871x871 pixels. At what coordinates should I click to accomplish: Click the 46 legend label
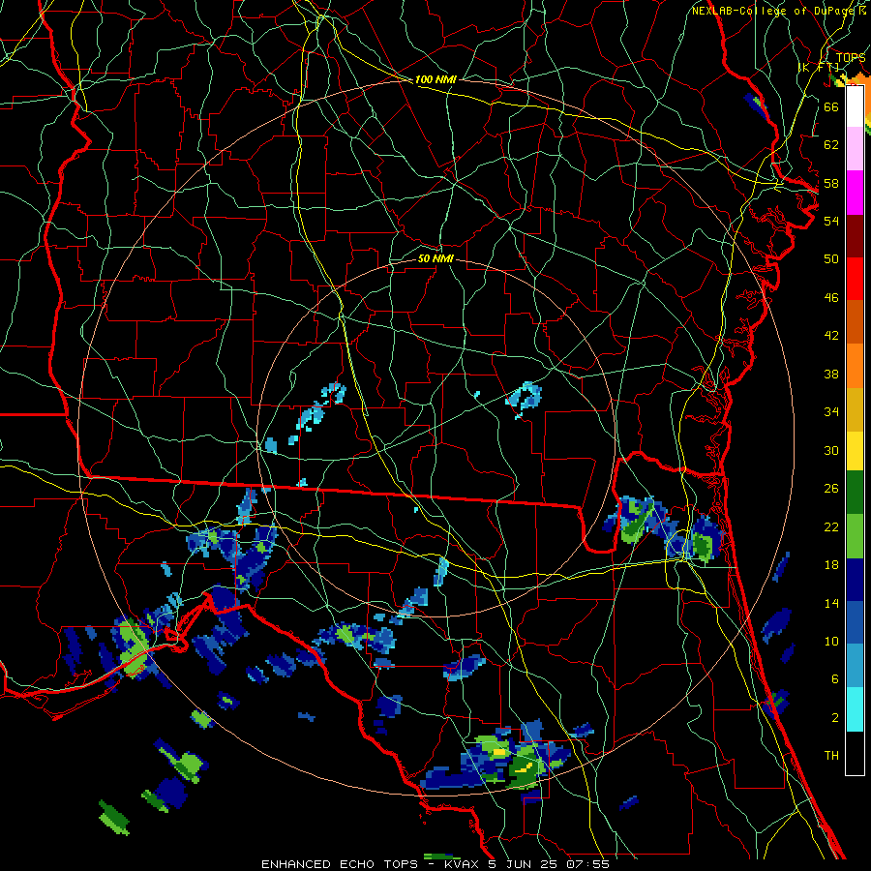tap(831, 298)
